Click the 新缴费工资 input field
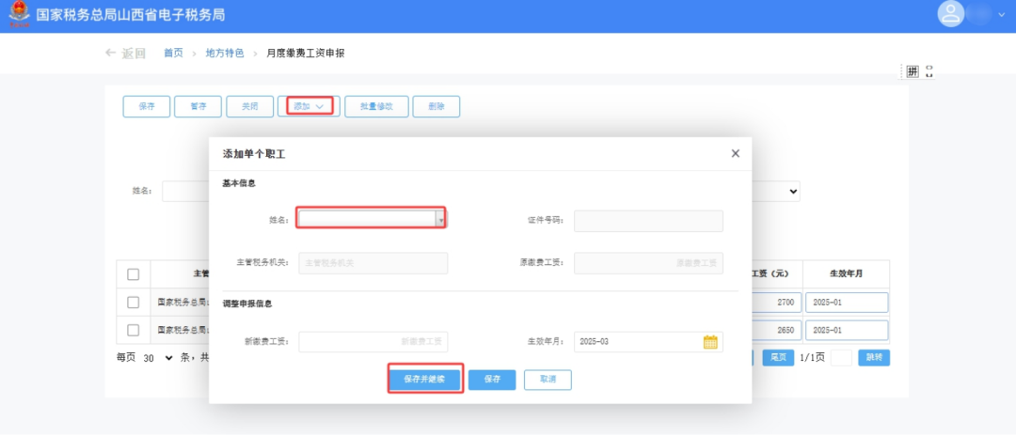The image size is (1016, 436). (x=373, y=342)
